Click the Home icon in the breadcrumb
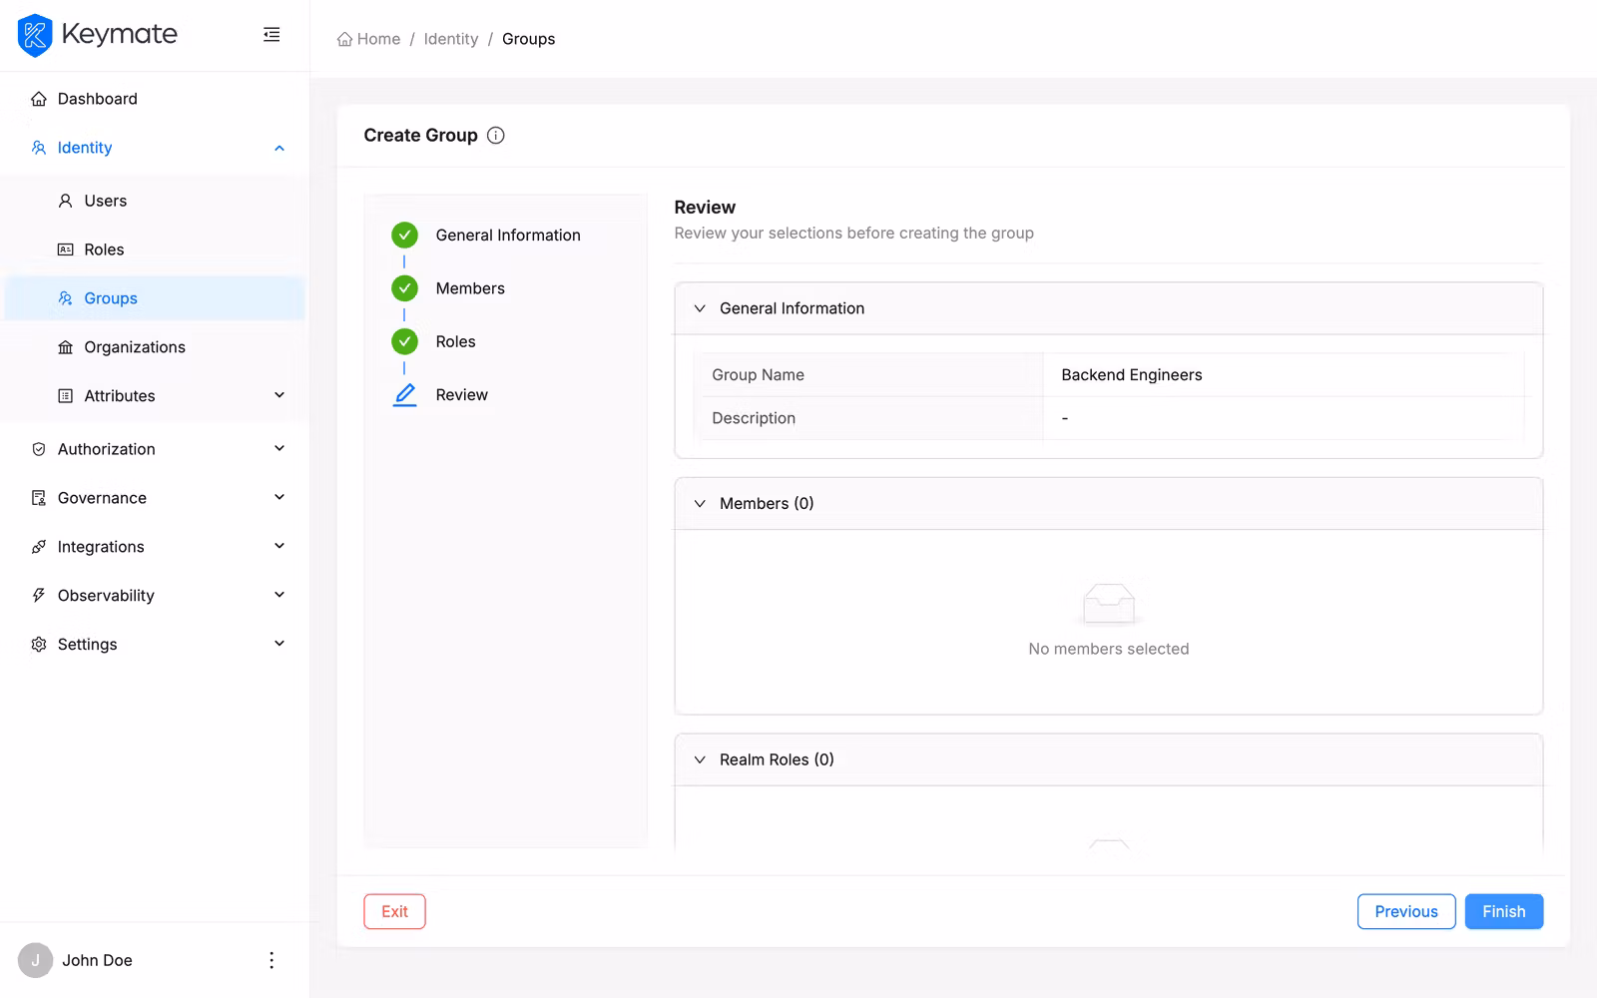The width and height of the screenshot is (1597, 998). 342,38
